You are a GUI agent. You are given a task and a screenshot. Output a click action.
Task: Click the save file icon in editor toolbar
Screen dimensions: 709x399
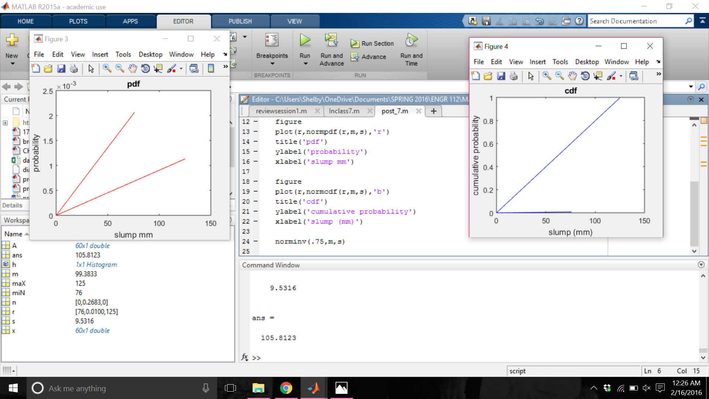[486, 21]
